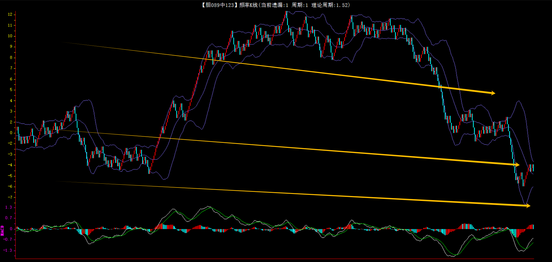Screen dimensions: 552x262
Task: Select the last candle at right edge
Action: (533, 168)
